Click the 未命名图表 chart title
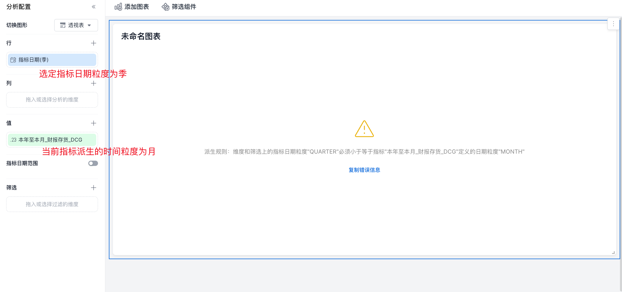622x292 pixels. pyautogui.click(x=141, y=36)
